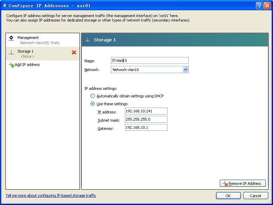Click the Management interface icon
The height and width of the screenshot is (205, 273).
11,38
